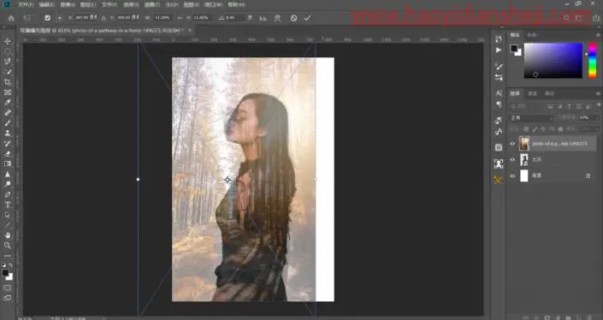This screenshot has height=320, width=603.
Task: Open the 滤镜(T) menu
Action: [x=151, y=4]
